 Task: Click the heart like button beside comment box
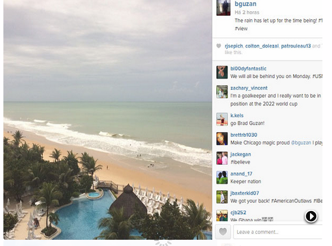click(222, 232)
